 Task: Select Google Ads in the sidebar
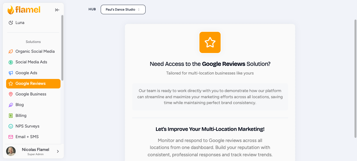(x=33, y=73)
